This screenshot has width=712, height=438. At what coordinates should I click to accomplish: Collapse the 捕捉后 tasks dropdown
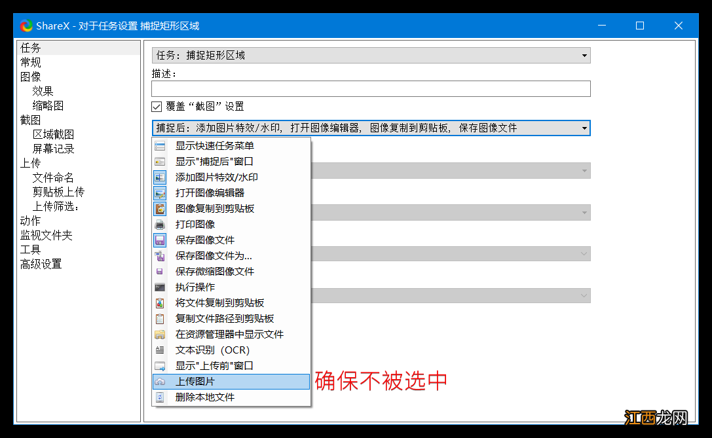tap(371, 128)
